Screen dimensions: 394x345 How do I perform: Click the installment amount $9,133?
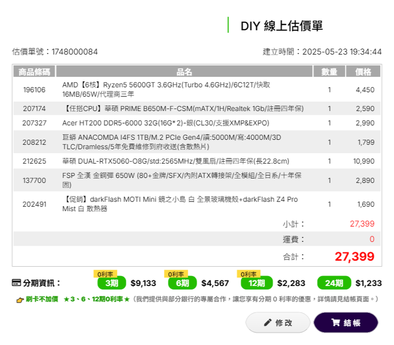click(143, 283)
